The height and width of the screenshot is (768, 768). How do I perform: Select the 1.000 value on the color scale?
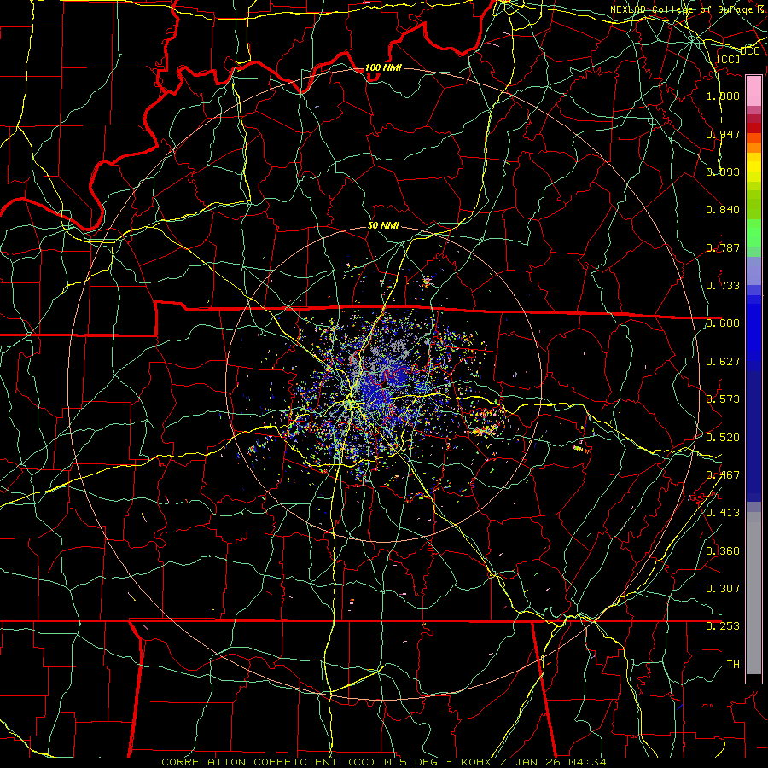click(x=723, y=96)
